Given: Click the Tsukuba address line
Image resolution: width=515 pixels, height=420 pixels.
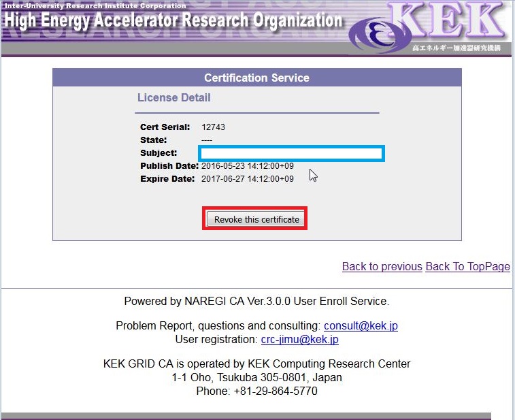Looking at the screenshot, I should 256,377.
